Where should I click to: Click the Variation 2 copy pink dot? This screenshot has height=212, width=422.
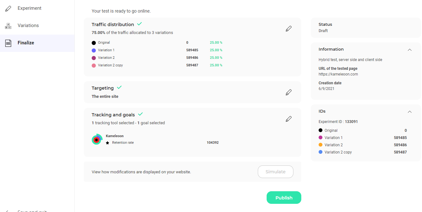pyautogui.click(x=94, y=65)
